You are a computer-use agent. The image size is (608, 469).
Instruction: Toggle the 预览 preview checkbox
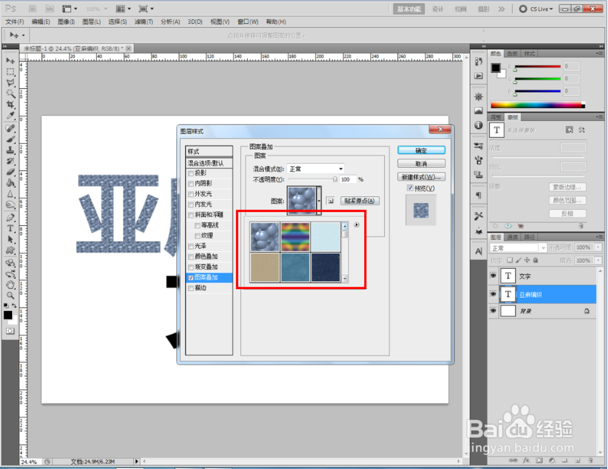click(410, 188)
